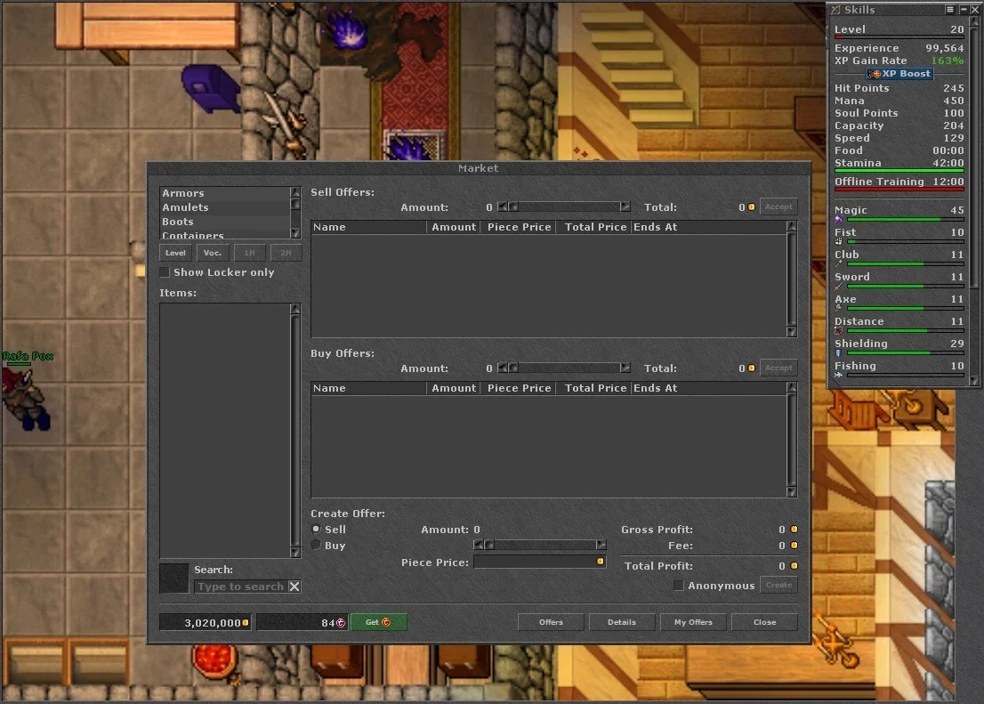Viewport: 984px width, 704px height.
Task: Increase Sell Offers amount with right arrow
Action: [x=625, y=206]
